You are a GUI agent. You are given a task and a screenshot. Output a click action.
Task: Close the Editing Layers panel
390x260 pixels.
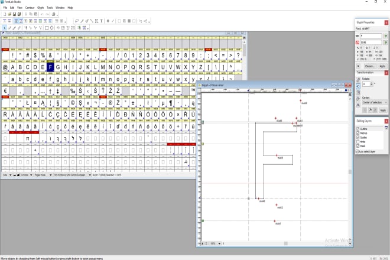coord(386,121)
